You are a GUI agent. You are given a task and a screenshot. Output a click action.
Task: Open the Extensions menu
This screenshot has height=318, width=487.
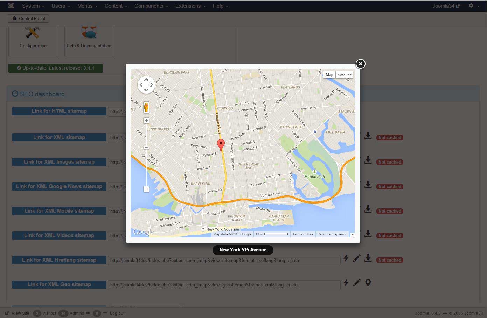[x=190, y=6]
